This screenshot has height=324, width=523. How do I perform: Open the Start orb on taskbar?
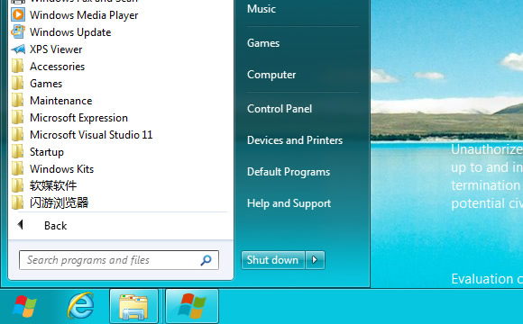pyautogui.click(x=24, y=306)
